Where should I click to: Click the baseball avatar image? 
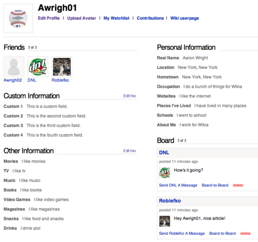pyautogui.click(x=18, y=18)
